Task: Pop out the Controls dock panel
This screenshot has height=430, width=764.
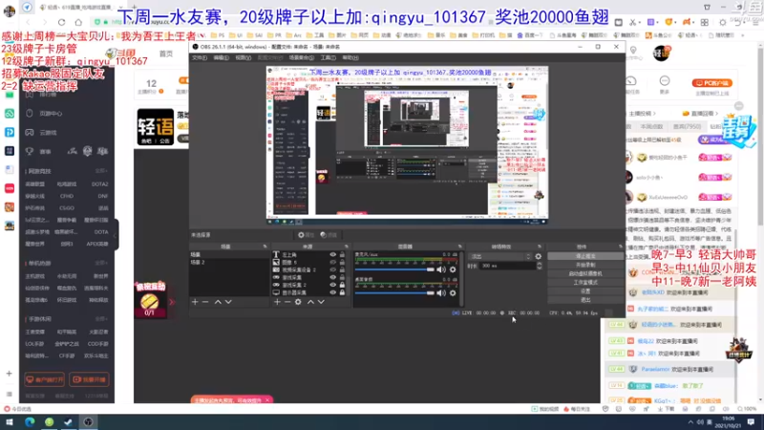Action: tap(620, 247)
